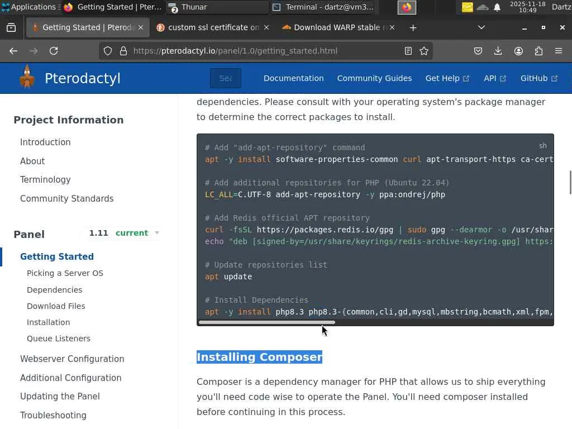Jump to Queue Listeners section
The image size is (572, 429).
(x=58, y=339)
